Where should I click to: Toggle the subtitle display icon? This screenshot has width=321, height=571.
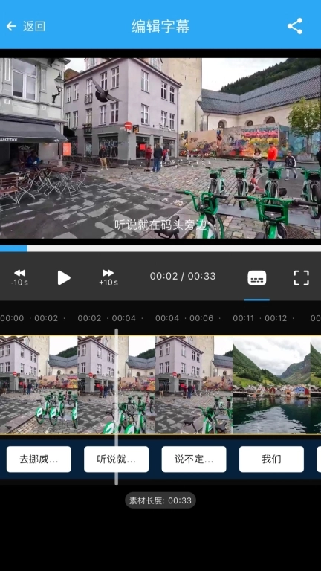[257, 278]
